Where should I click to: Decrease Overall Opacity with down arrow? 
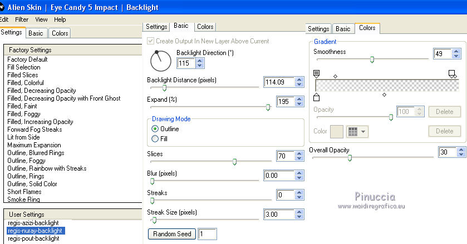[x=461, y=155]
